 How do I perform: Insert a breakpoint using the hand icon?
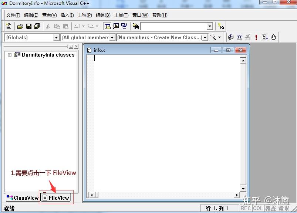click(x=273, y=37)
